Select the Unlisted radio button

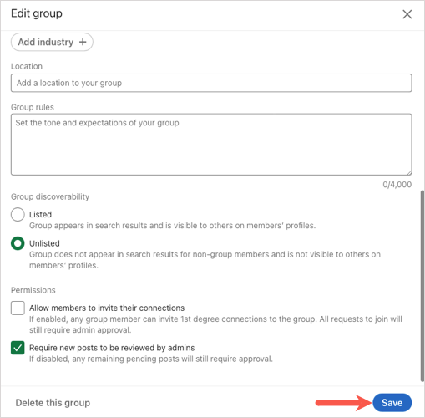(x=18, y=243)
